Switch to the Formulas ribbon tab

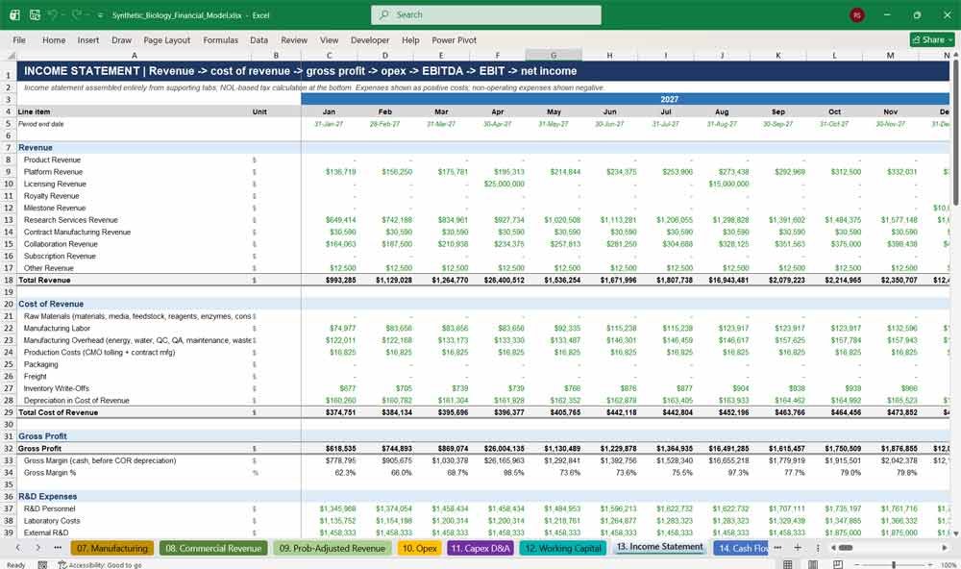point(221,39)
